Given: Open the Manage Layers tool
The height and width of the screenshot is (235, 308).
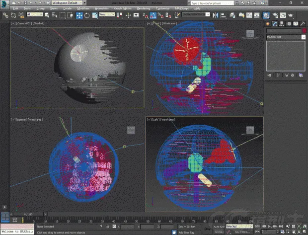Looking at the screenshot, I should pyautogui.click(x=232, y=15).
